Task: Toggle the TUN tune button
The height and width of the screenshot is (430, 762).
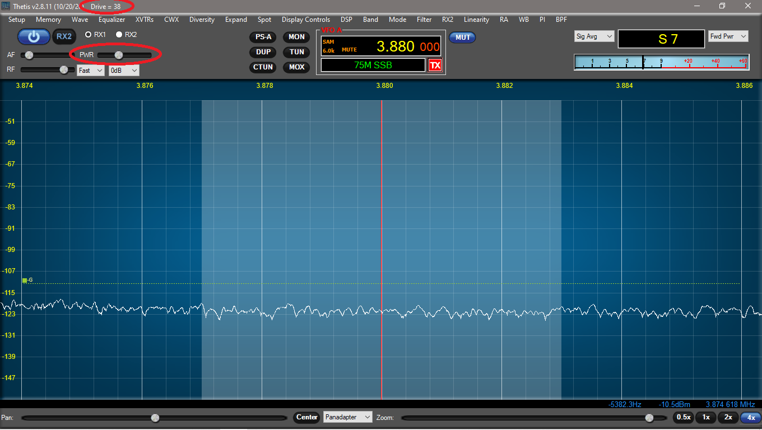Action: (296, 52)
